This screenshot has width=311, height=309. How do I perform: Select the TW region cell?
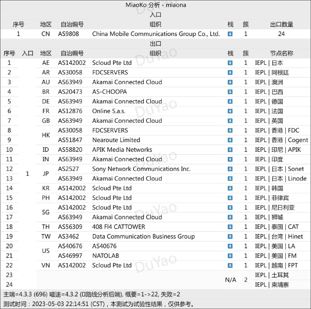(46, 237)
